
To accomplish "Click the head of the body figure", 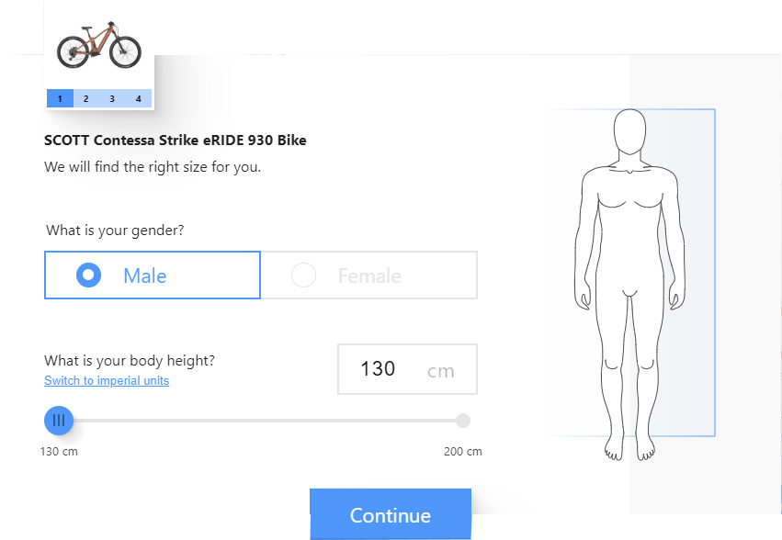I will coord(629,131).
